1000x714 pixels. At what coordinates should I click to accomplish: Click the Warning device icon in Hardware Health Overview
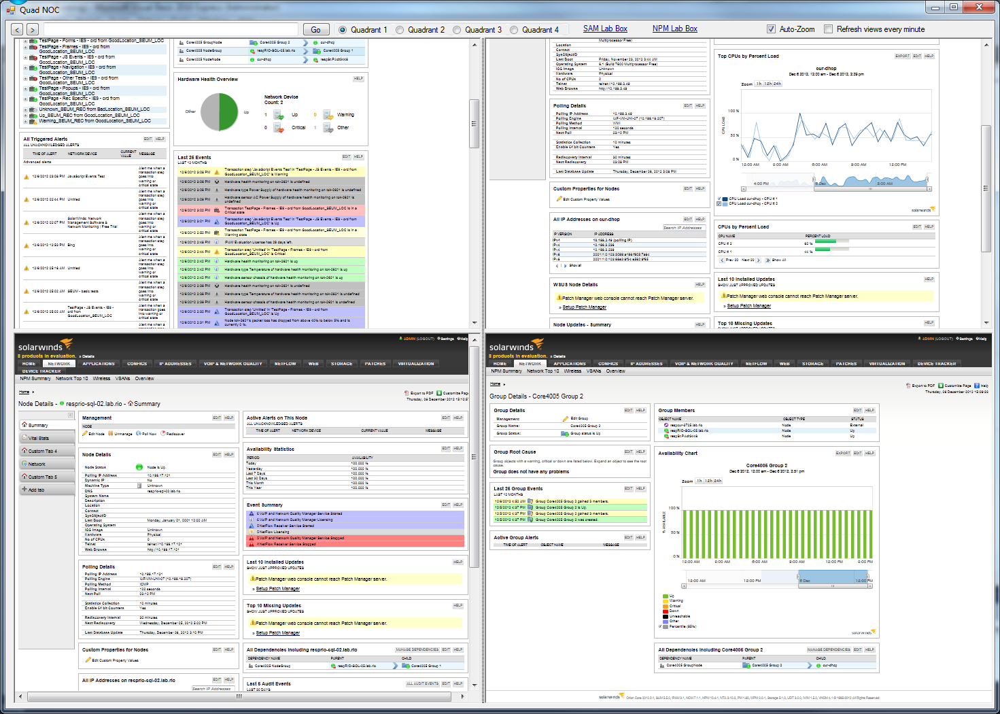click(x=328, y=115)
